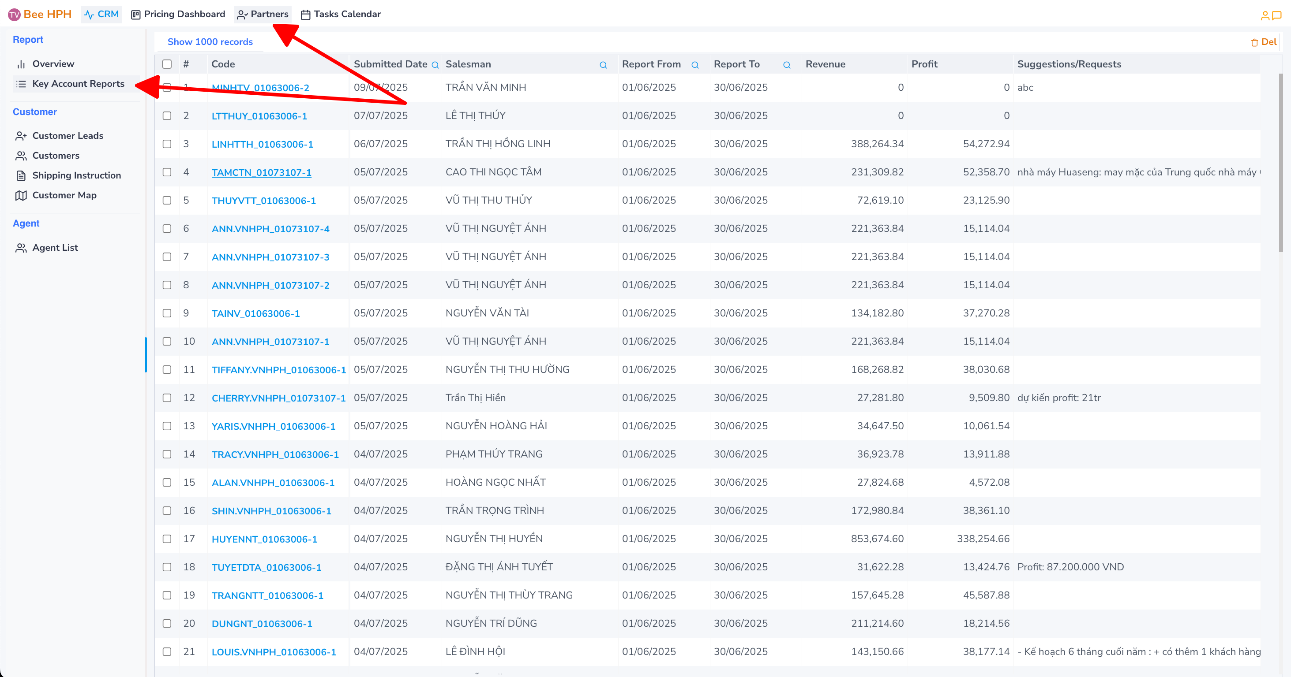Open the chat message icon
The height and width of the screenshot is (677, 1291).
pos(1276,15)
